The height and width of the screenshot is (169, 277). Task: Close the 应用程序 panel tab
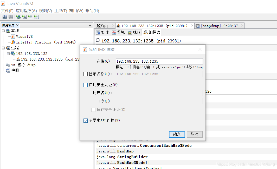tap(17, 25)
